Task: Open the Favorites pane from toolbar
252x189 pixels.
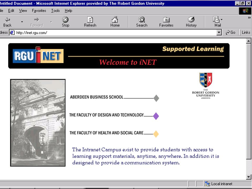Action: tap(166, 22)
